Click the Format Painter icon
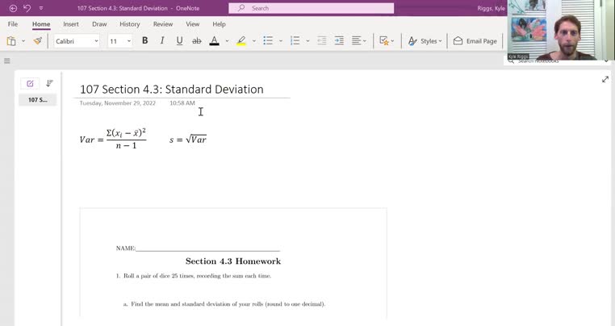615x326 pixels. point(37,41)
